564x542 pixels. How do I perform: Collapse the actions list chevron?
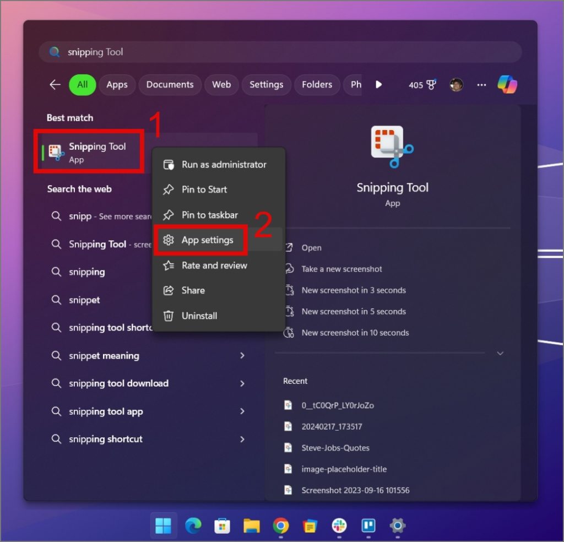(500, 353)
